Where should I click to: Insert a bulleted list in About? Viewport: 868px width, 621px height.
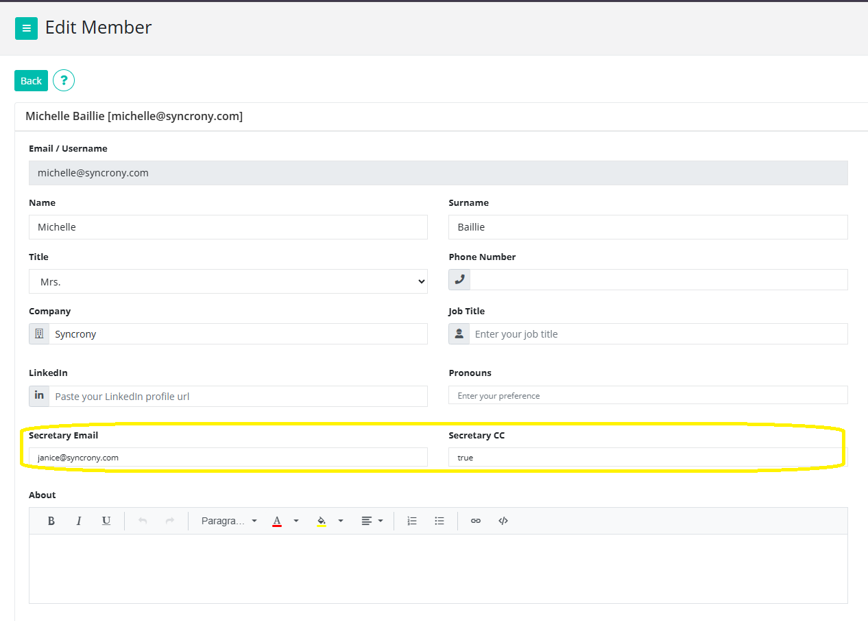(439, 521)
